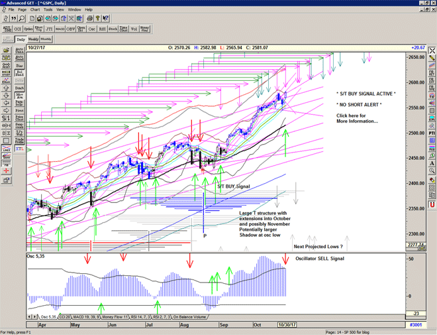
Task: Open the Chart menu
Action: (35, 10)
